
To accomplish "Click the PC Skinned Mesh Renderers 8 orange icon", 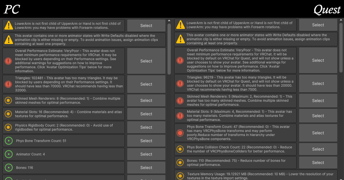I will [x=8, y=100].
